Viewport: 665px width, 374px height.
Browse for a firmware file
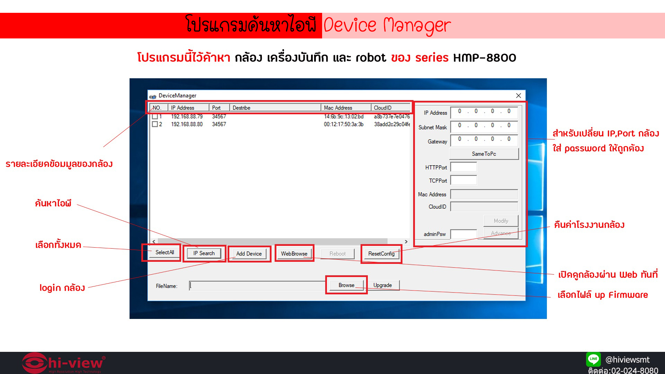point(346,285)
